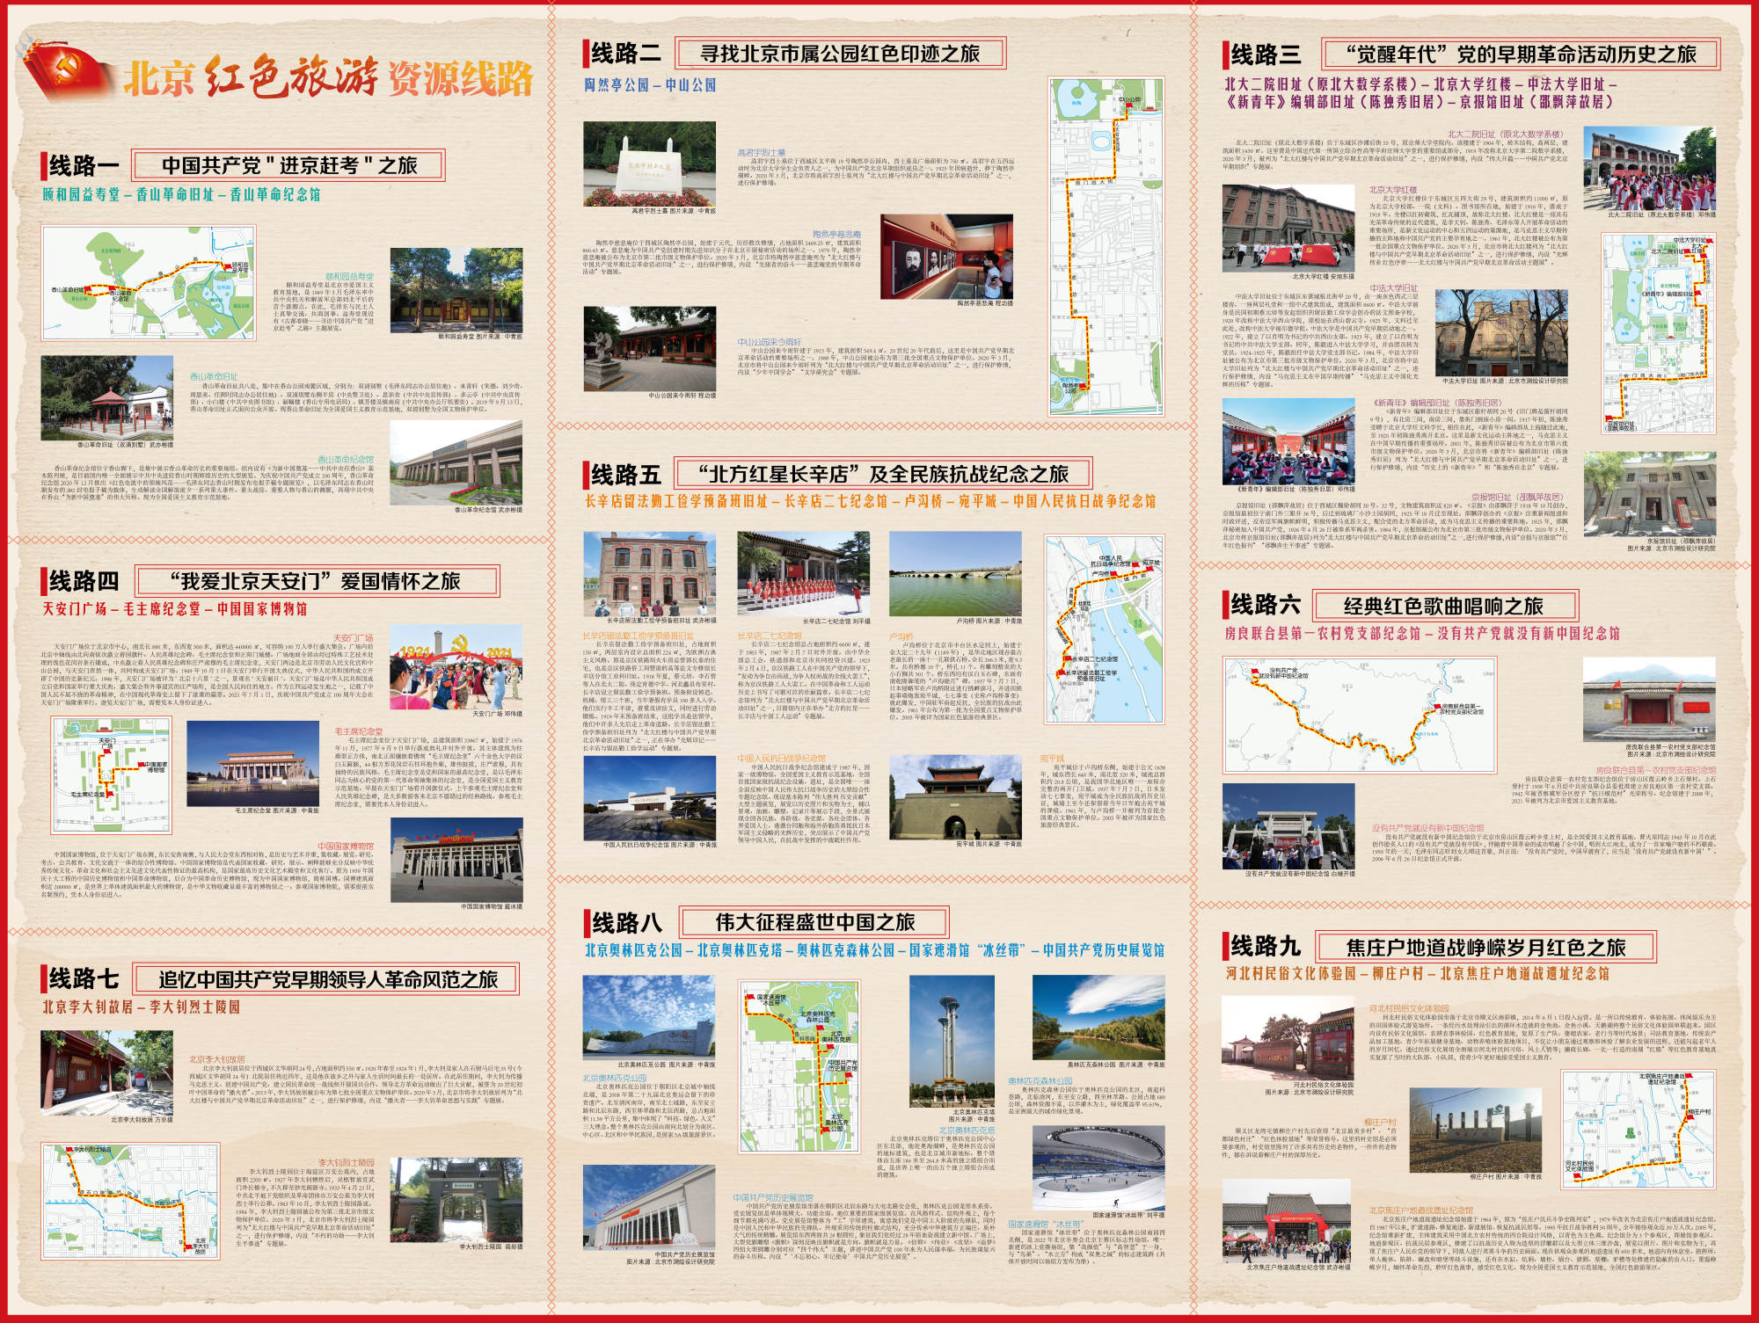This screenshot has height=1323, width=1759.
Task: Click the 颐和园益寿堂 building photo
Action: click(456, 288)
